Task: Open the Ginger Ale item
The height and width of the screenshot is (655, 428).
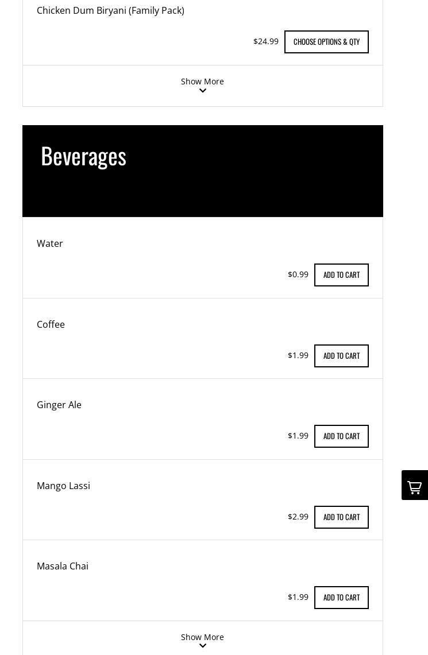Action: (x=59, y=405)
